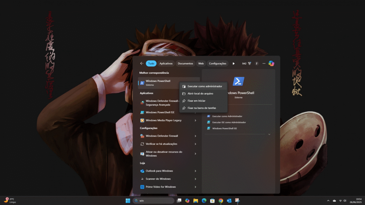Open the 942 rewards points indicator
The image size is (365, 205).
tap(247, 63)
